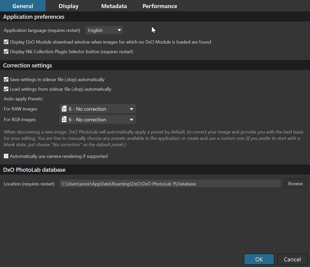Click the preset icon in RAW images dropdown
Screen dimensions: 310x267
(64, 109)
